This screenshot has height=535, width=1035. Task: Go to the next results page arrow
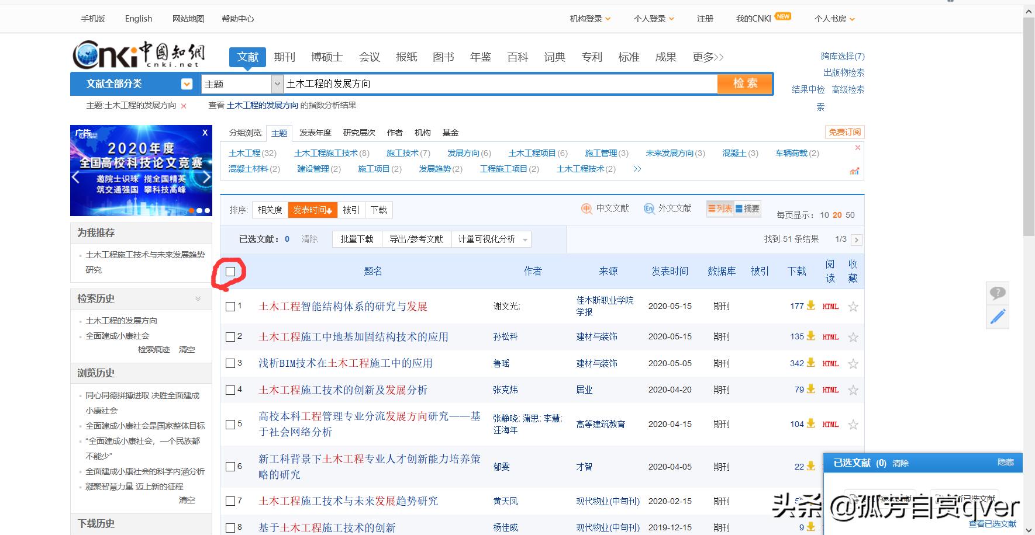[856, 239]
